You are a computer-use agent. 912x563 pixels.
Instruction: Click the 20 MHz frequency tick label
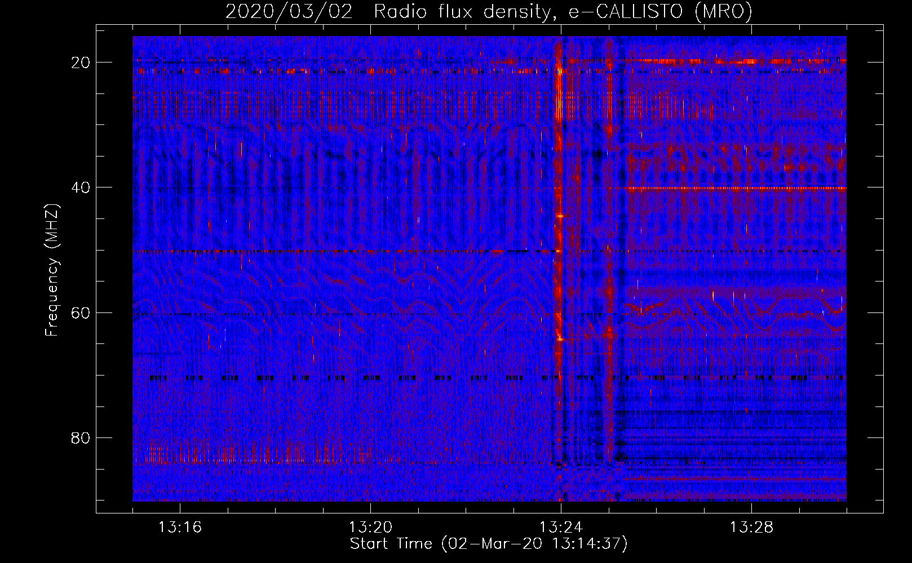[x=81, y=62]
